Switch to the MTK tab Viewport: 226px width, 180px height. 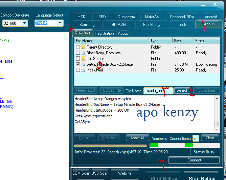click(x=82, y=17)
